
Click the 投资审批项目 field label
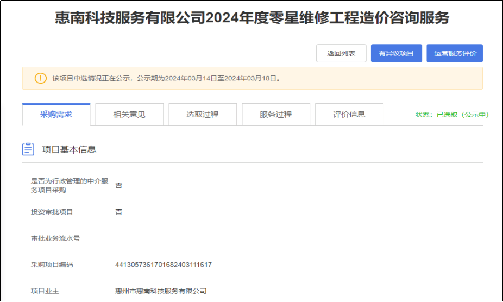click(x=52, y=211)
